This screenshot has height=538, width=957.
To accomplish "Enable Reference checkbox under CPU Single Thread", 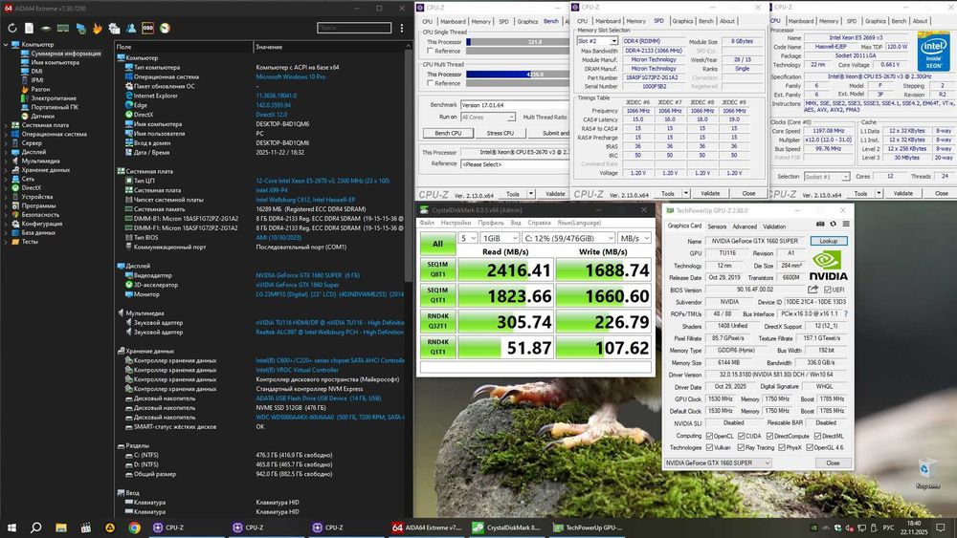I will [431, 51].
